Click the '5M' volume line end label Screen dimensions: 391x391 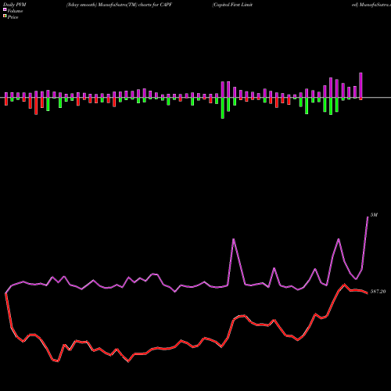(374, 215)
